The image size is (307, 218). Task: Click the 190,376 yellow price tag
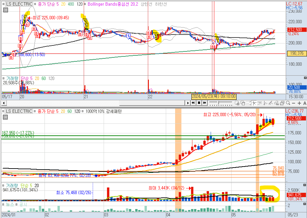point(297,53)
